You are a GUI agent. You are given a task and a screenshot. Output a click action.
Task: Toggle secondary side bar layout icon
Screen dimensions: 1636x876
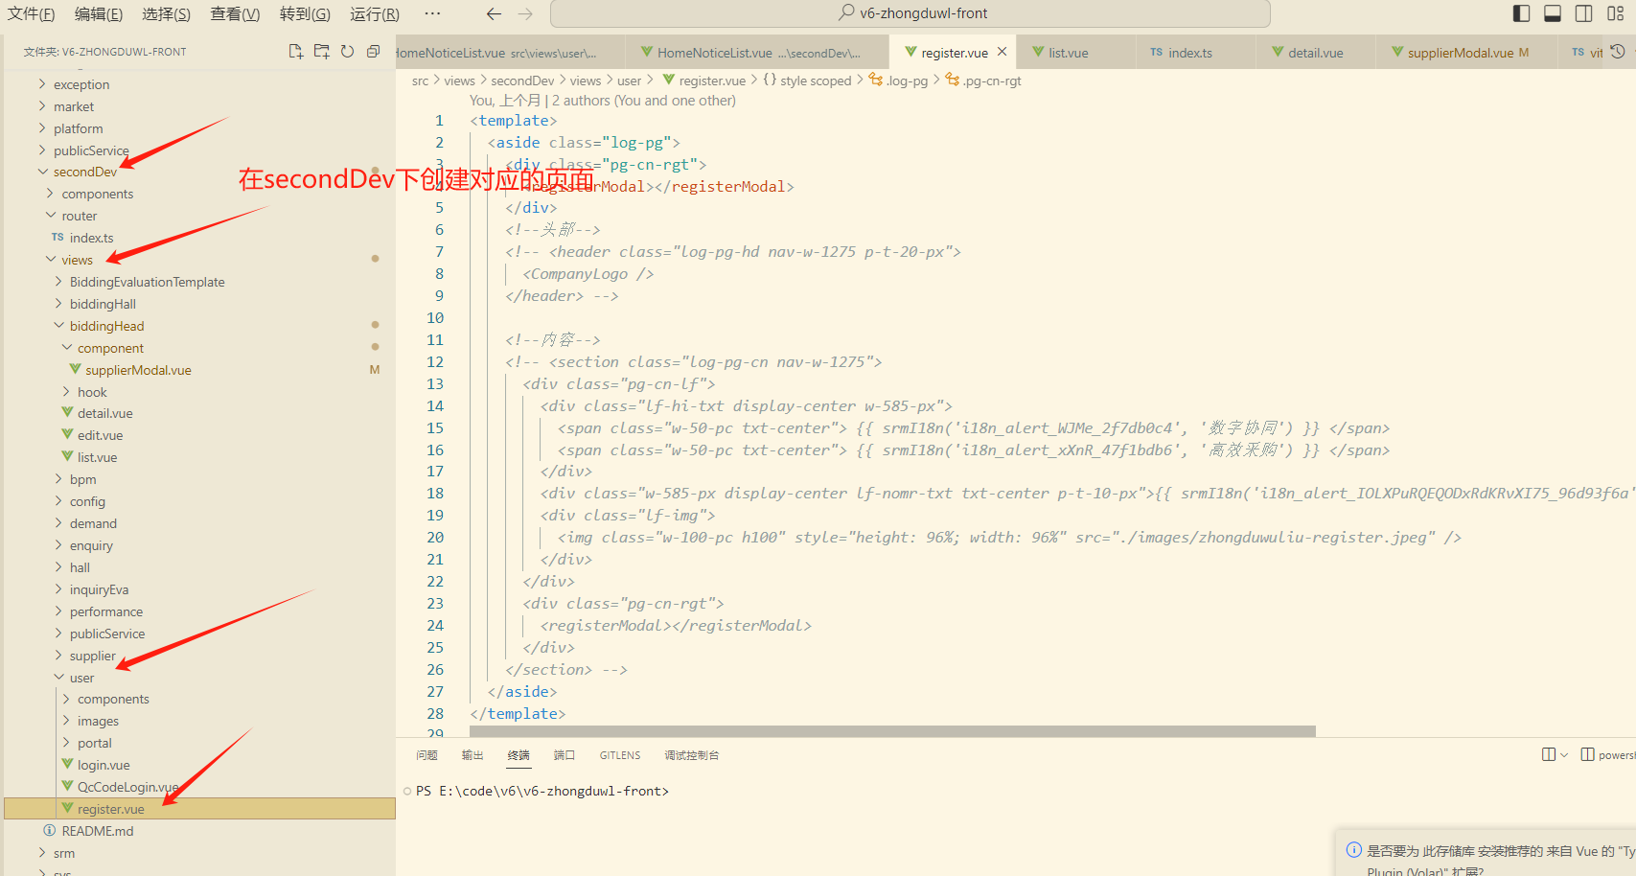pos(1584,13)
